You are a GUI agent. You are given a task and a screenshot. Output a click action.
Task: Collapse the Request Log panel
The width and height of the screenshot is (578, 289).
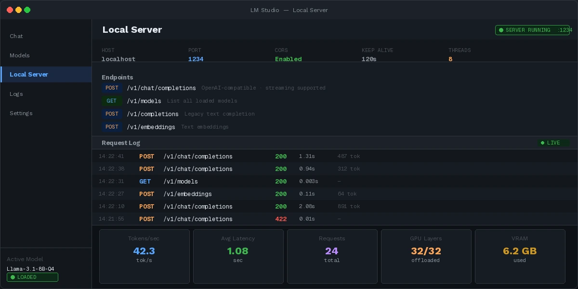[x=121, y=143]
